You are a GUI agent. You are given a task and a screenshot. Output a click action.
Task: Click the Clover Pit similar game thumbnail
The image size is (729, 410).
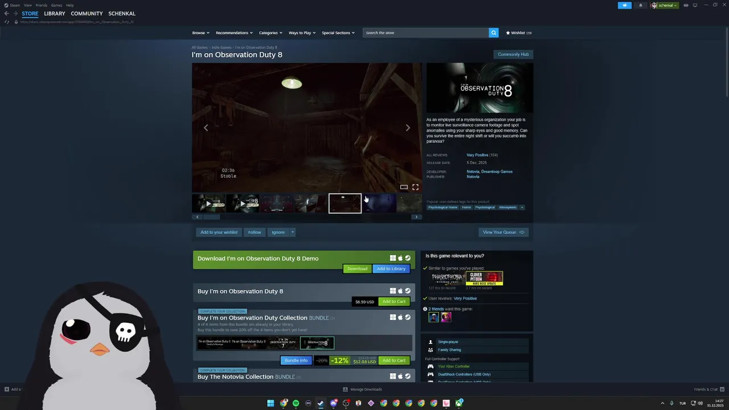485,278
